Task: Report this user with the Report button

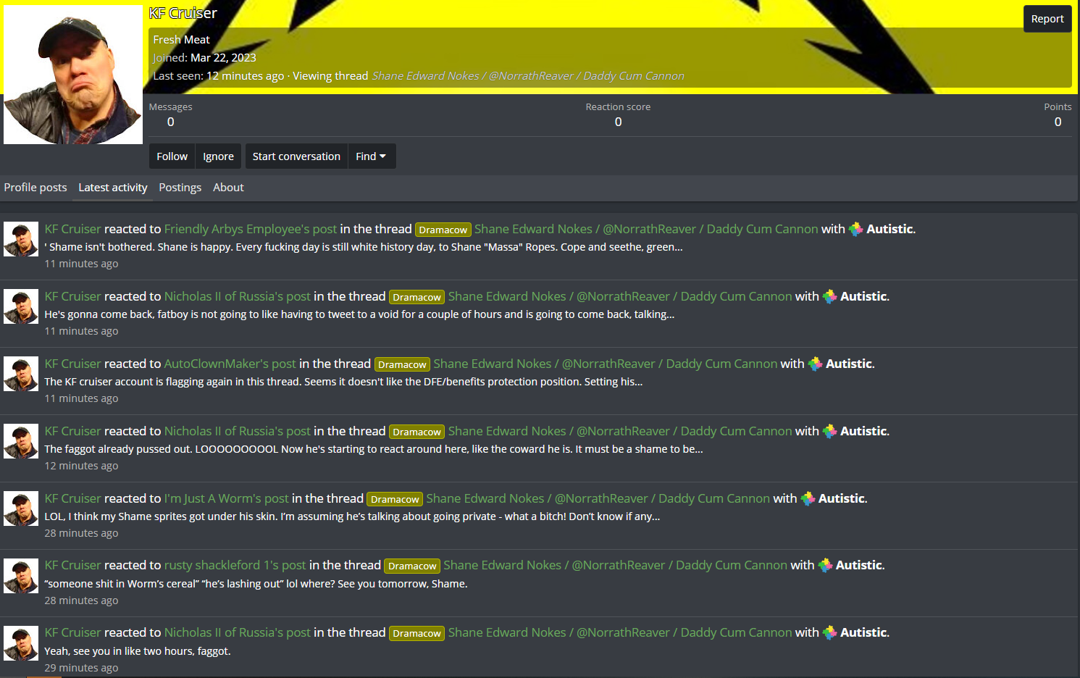Action: point(1047,19)
